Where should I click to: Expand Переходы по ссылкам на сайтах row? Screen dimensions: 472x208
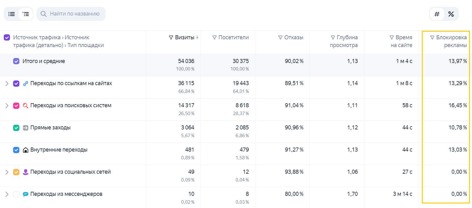[x=7, y=83]
